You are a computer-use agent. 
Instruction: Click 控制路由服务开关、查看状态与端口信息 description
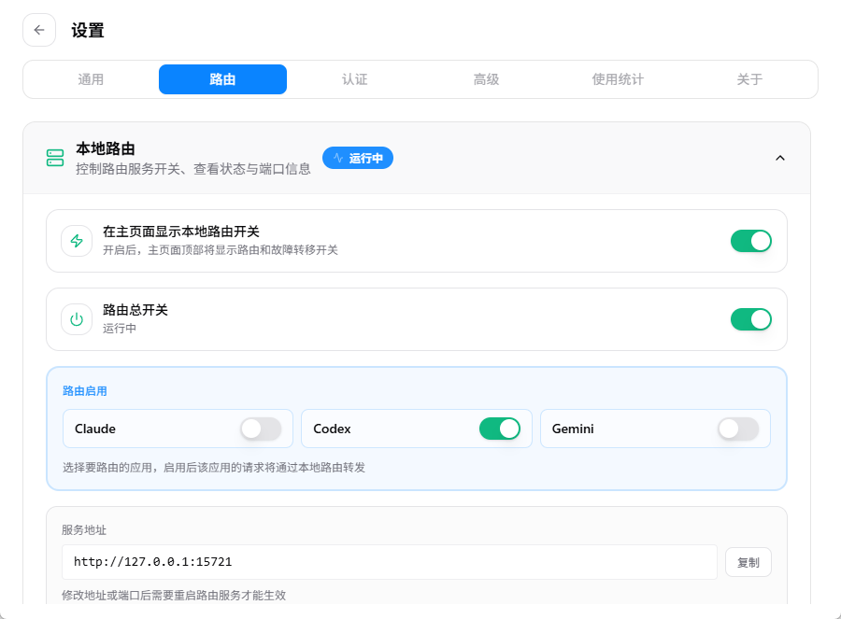coord(193,169)
